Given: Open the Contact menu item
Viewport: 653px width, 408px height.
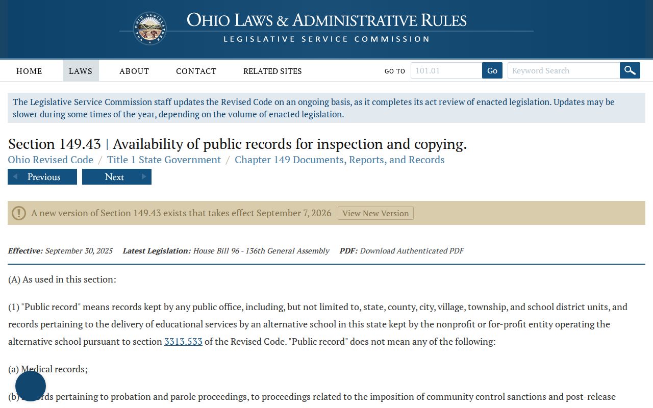Looking at the screenshot, I should tap(196, 71).
